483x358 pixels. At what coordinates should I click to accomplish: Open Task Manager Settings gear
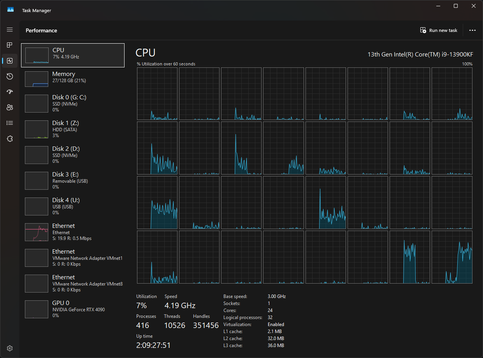(x=10, y=348)
